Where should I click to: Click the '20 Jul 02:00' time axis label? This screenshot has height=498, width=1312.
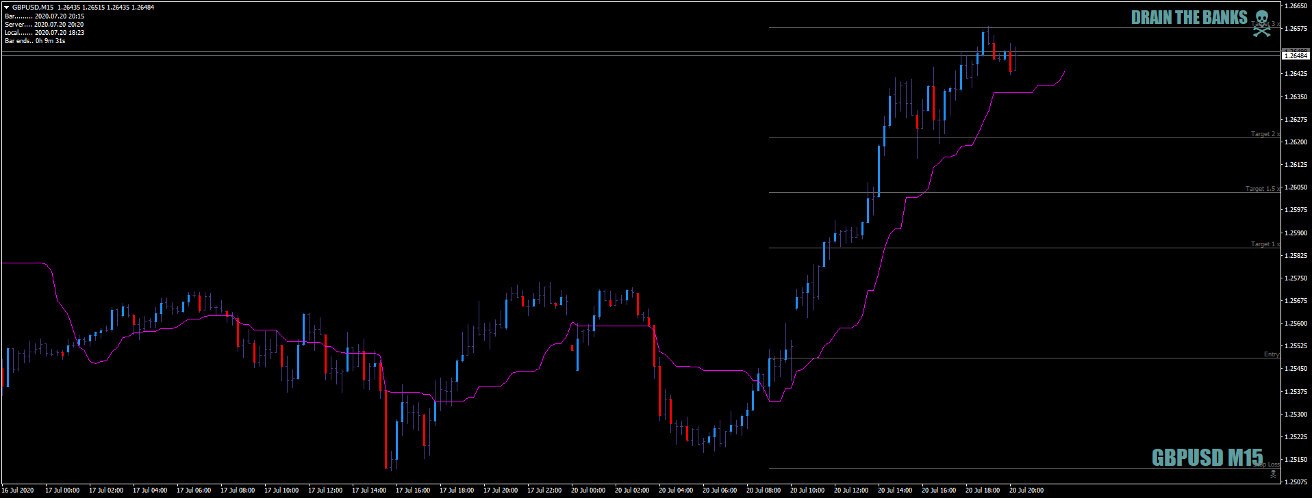pyautogui.click(x=632, y=490)
